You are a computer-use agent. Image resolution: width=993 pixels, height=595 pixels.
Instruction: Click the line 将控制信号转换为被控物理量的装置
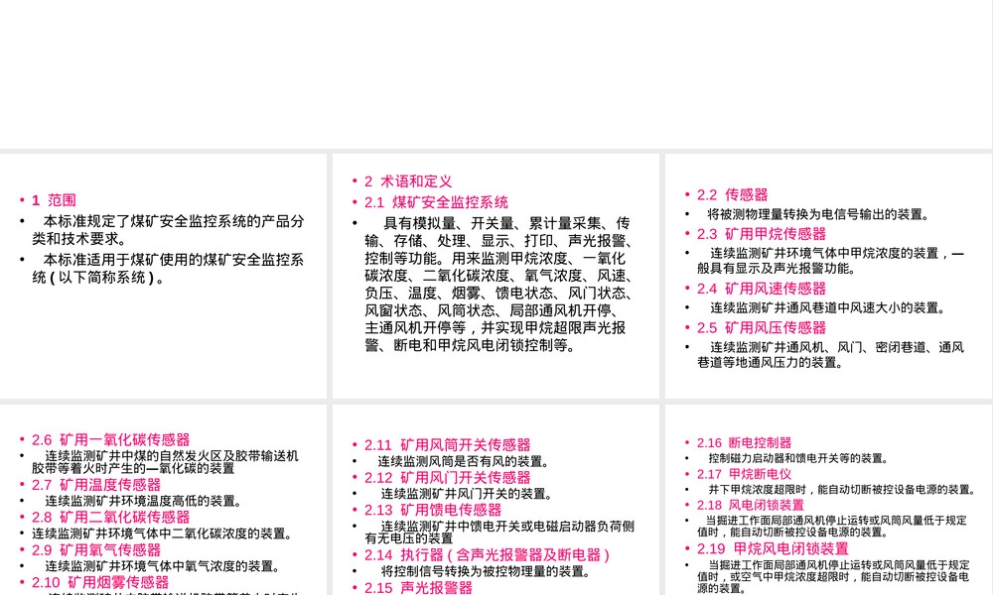487,571
